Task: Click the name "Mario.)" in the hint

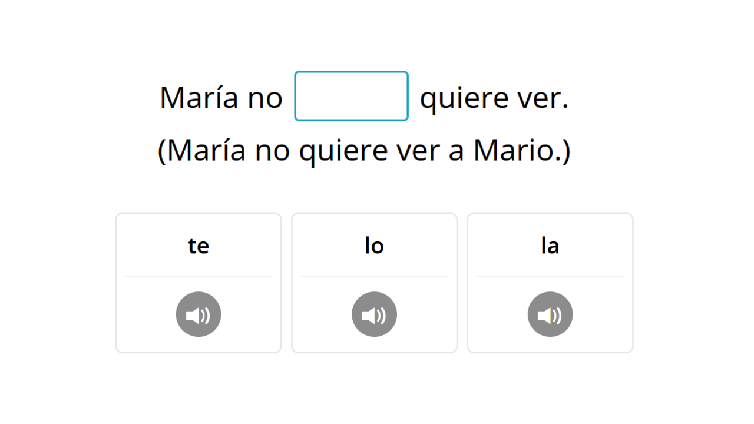Action: [x=522, y=150]
